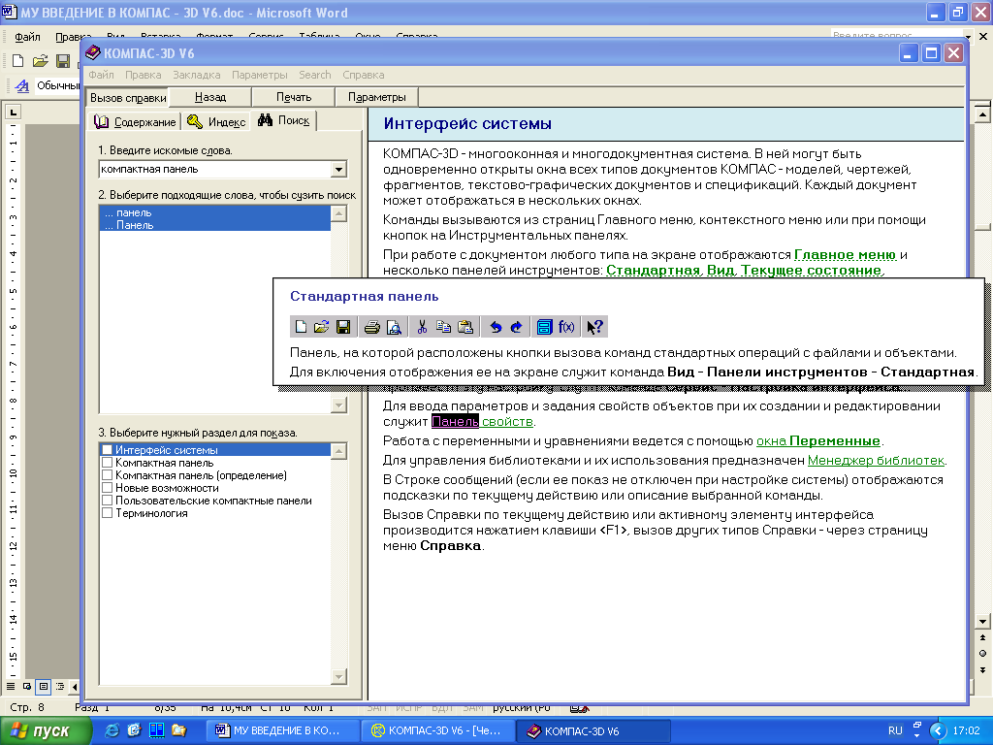Open the folder icon in quick launch
Image resolution: width=993 pixels, height=745 pixels.
click(178, 730)
